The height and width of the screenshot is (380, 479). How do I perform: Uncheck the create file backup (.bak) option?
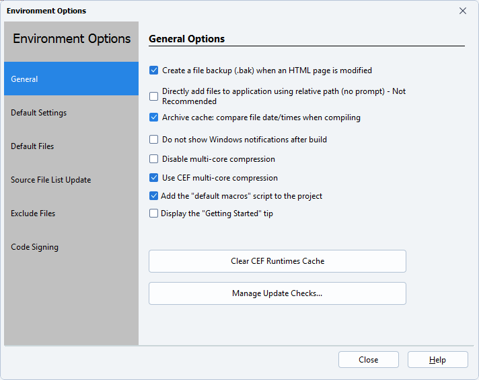[x=154, y=70]
